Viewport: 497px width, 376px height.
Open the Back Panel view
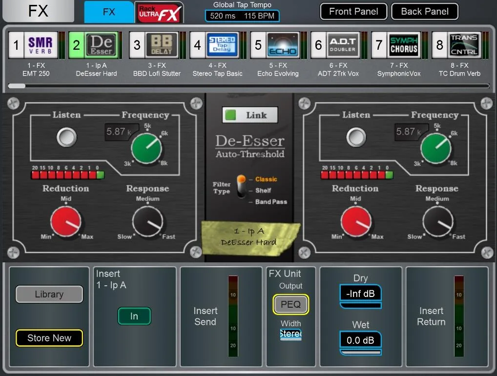[425, 11]
